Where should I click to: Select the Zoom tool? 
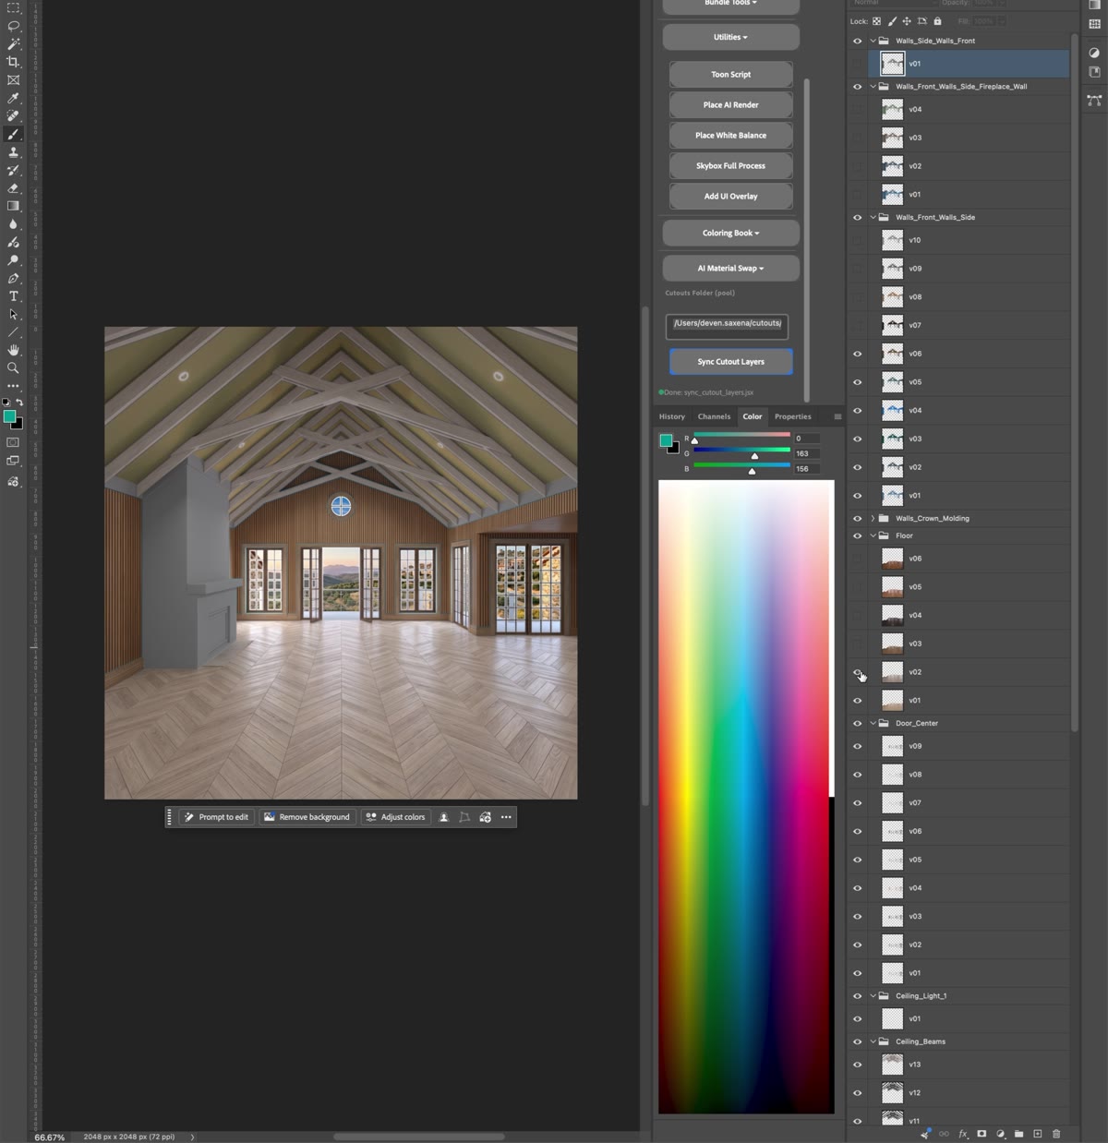click(13, 368)
